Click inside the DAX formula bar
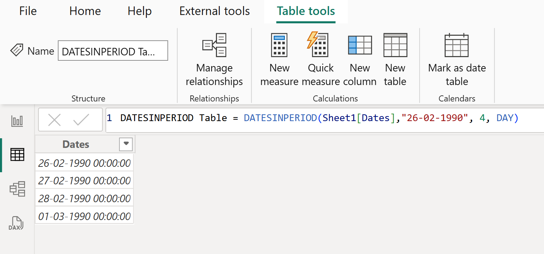544x254 pixels. click(x=286, y=118)
